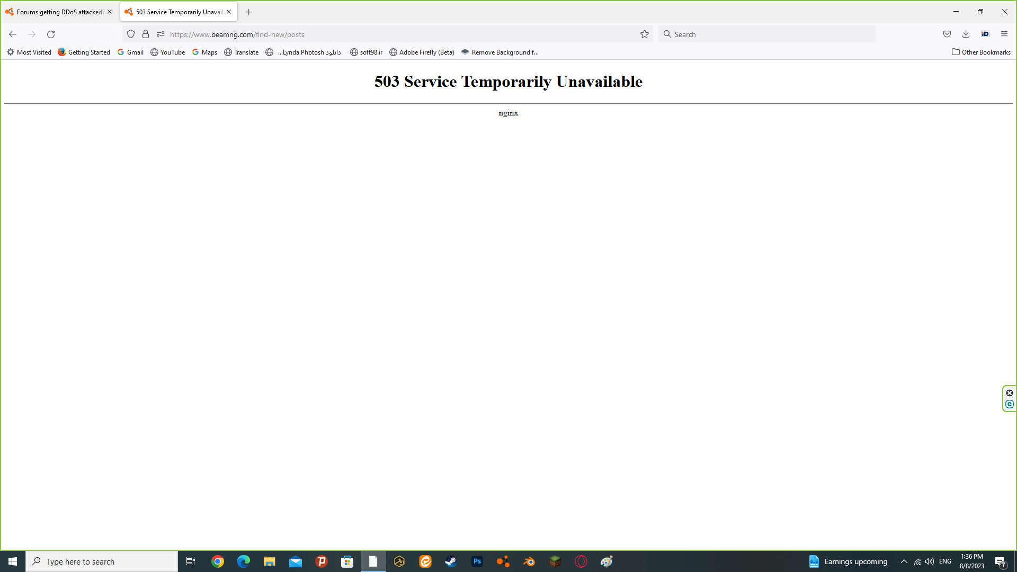Open the blue ID extension icon
Screen dimensions: 1017x572
[x=985, y=34]
